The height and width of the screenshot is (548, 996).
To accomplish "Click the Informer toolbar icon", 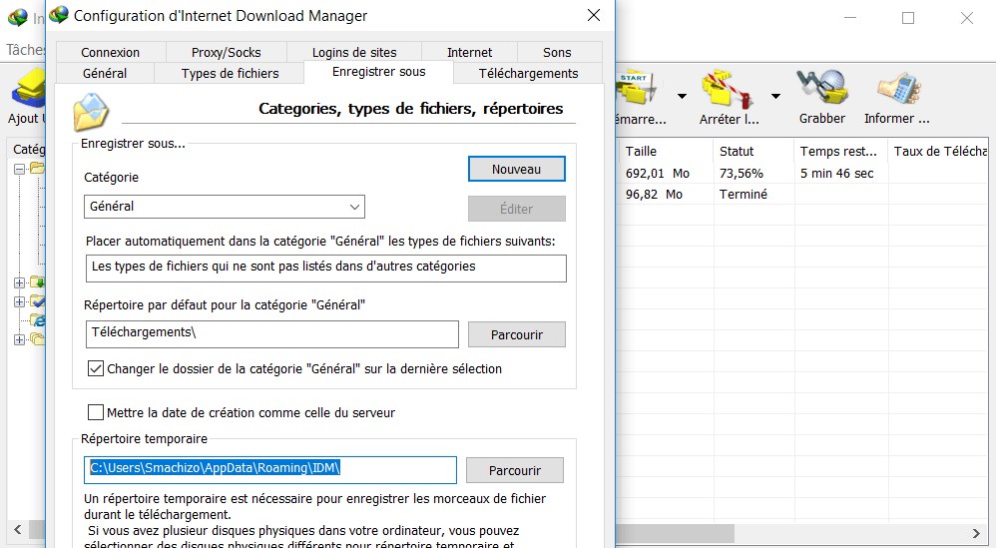I will (x=899, y=89).
